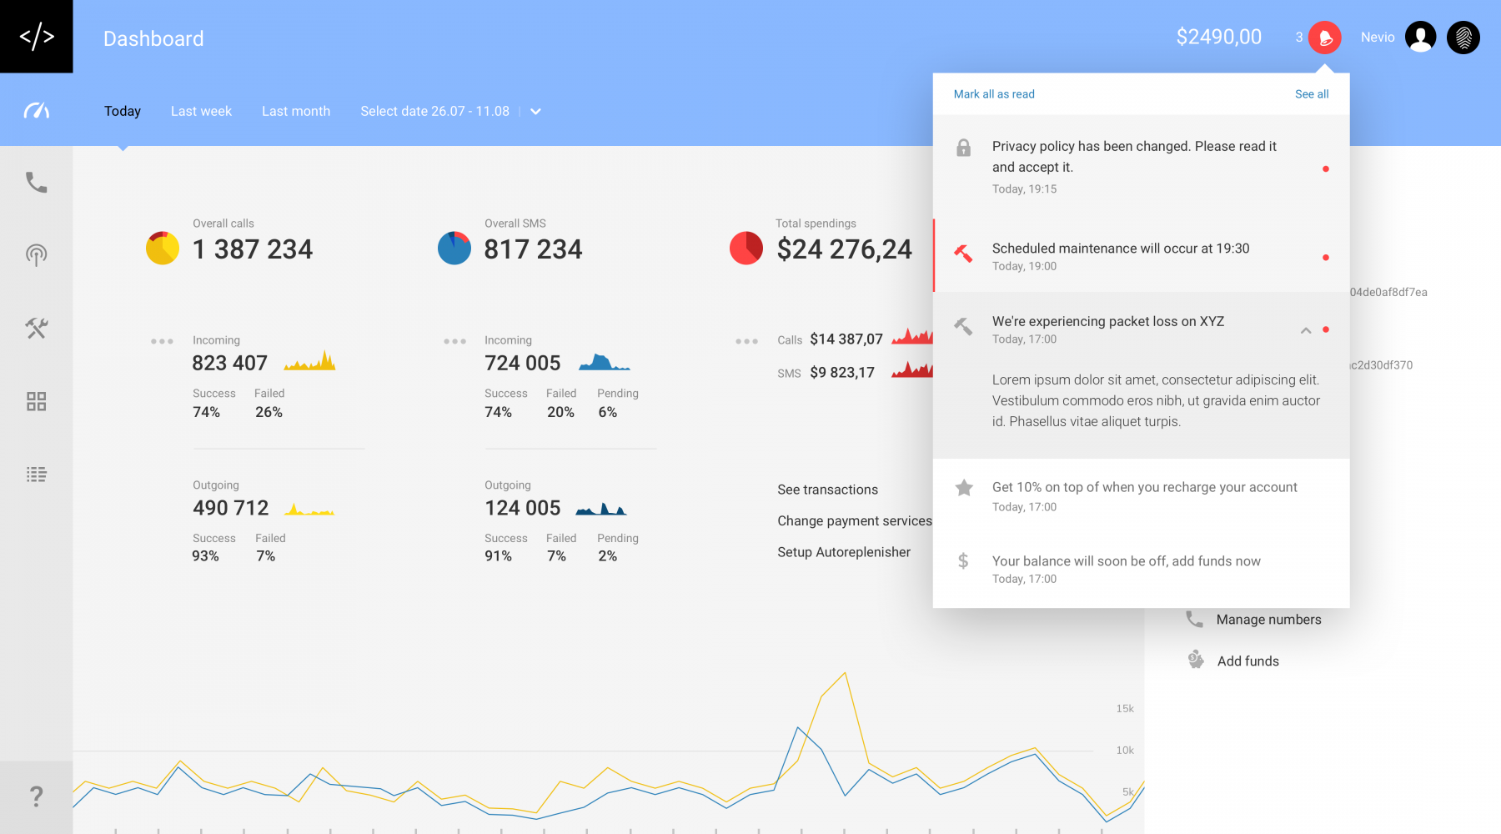Click Mark all as read link
This screenshot has height=834, width=1501.
click(x=994, y=94)
